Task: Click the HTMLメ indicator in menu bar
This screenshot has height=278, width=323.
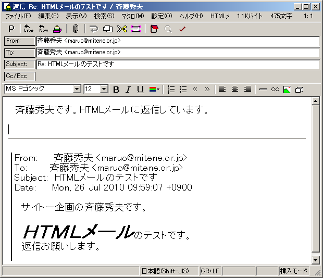Action: coord(220,16)
